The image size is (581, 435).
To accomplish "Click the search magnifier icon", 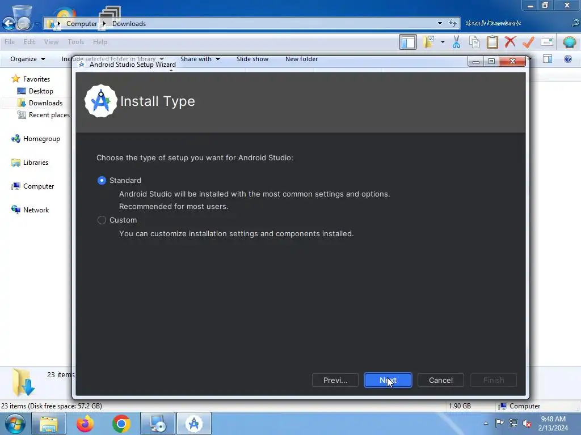I will (575, 23).
